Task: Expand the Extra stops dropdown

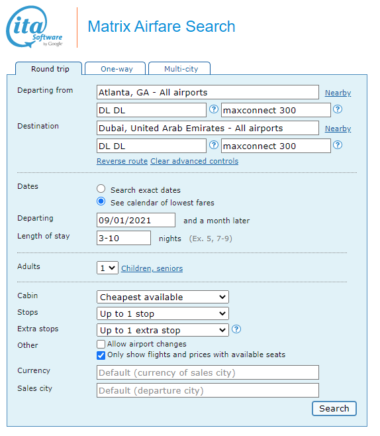Action: tap(163, 331)
